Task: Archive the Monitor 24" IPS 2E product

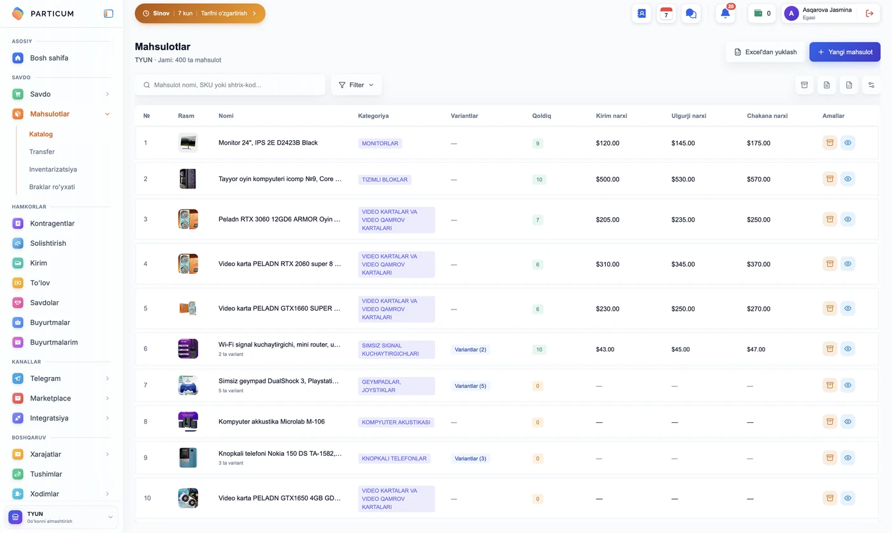Action: [830, 143]
